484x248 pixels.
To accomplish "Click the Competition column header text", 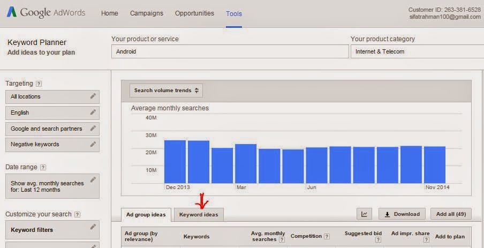I will point(306,236).
